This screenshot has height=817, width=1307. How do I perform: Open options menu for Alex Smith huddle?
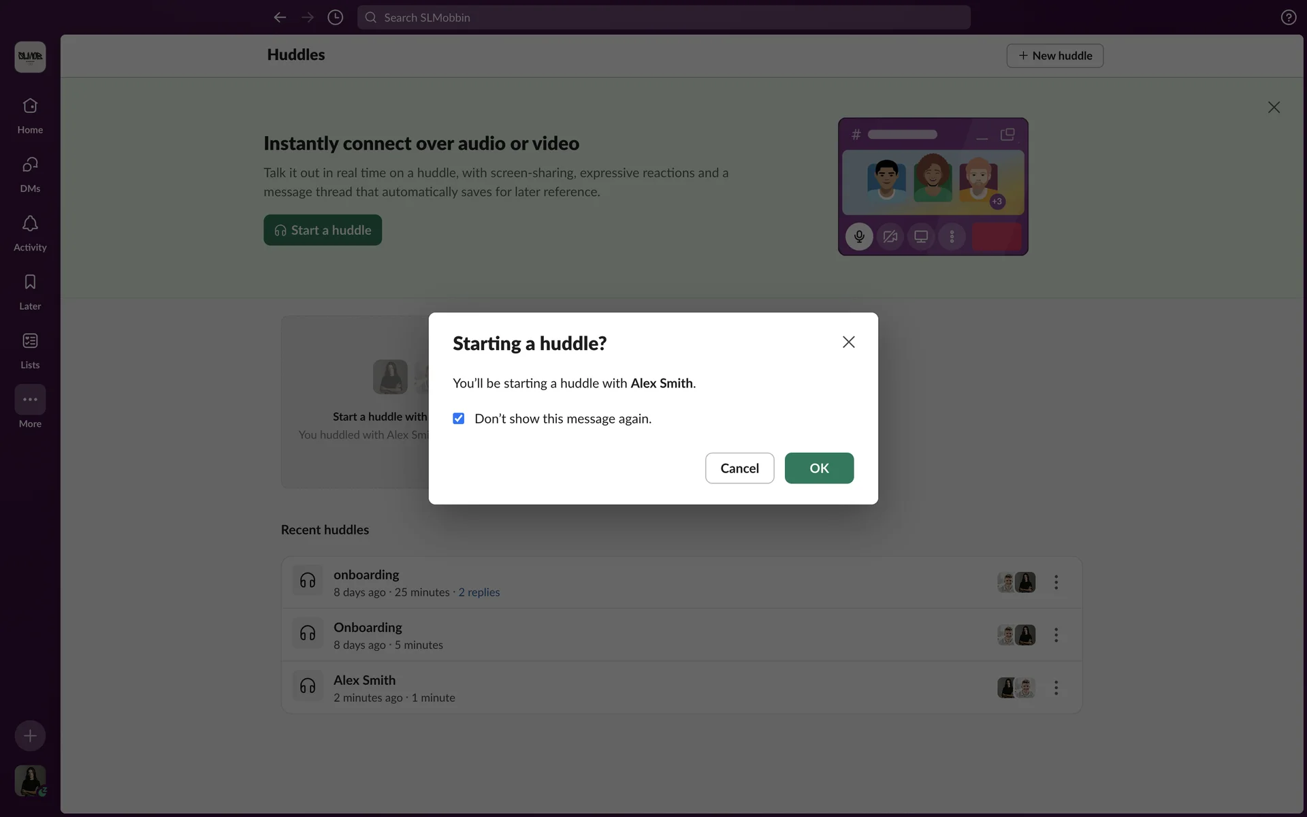[1056, 688]
